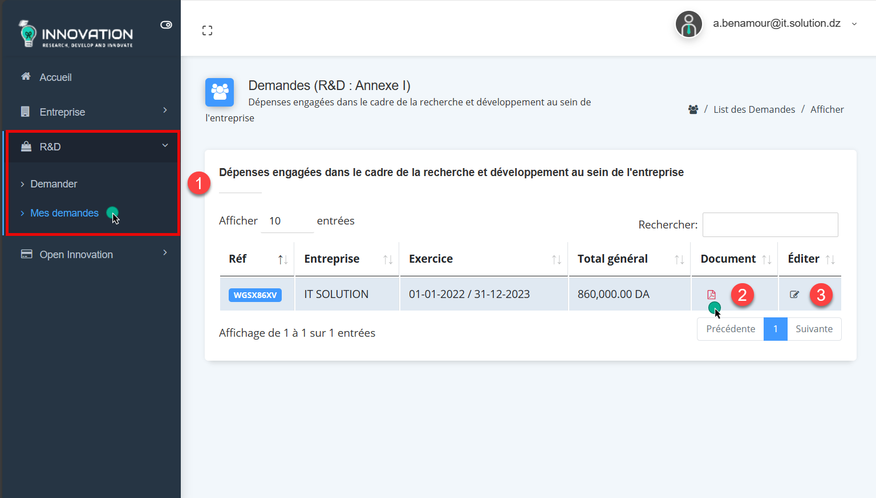Screen dimensions: 876x498
Task: Toggle sorting on the Total général column
Action: pyautogui.click(x=679, y=258)
